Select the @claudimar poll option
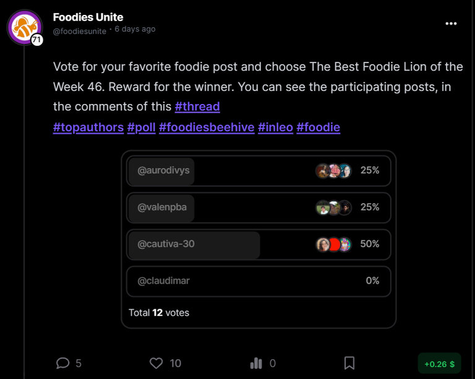The width and height of the screenshot is (475, 379). coord(259,281)
